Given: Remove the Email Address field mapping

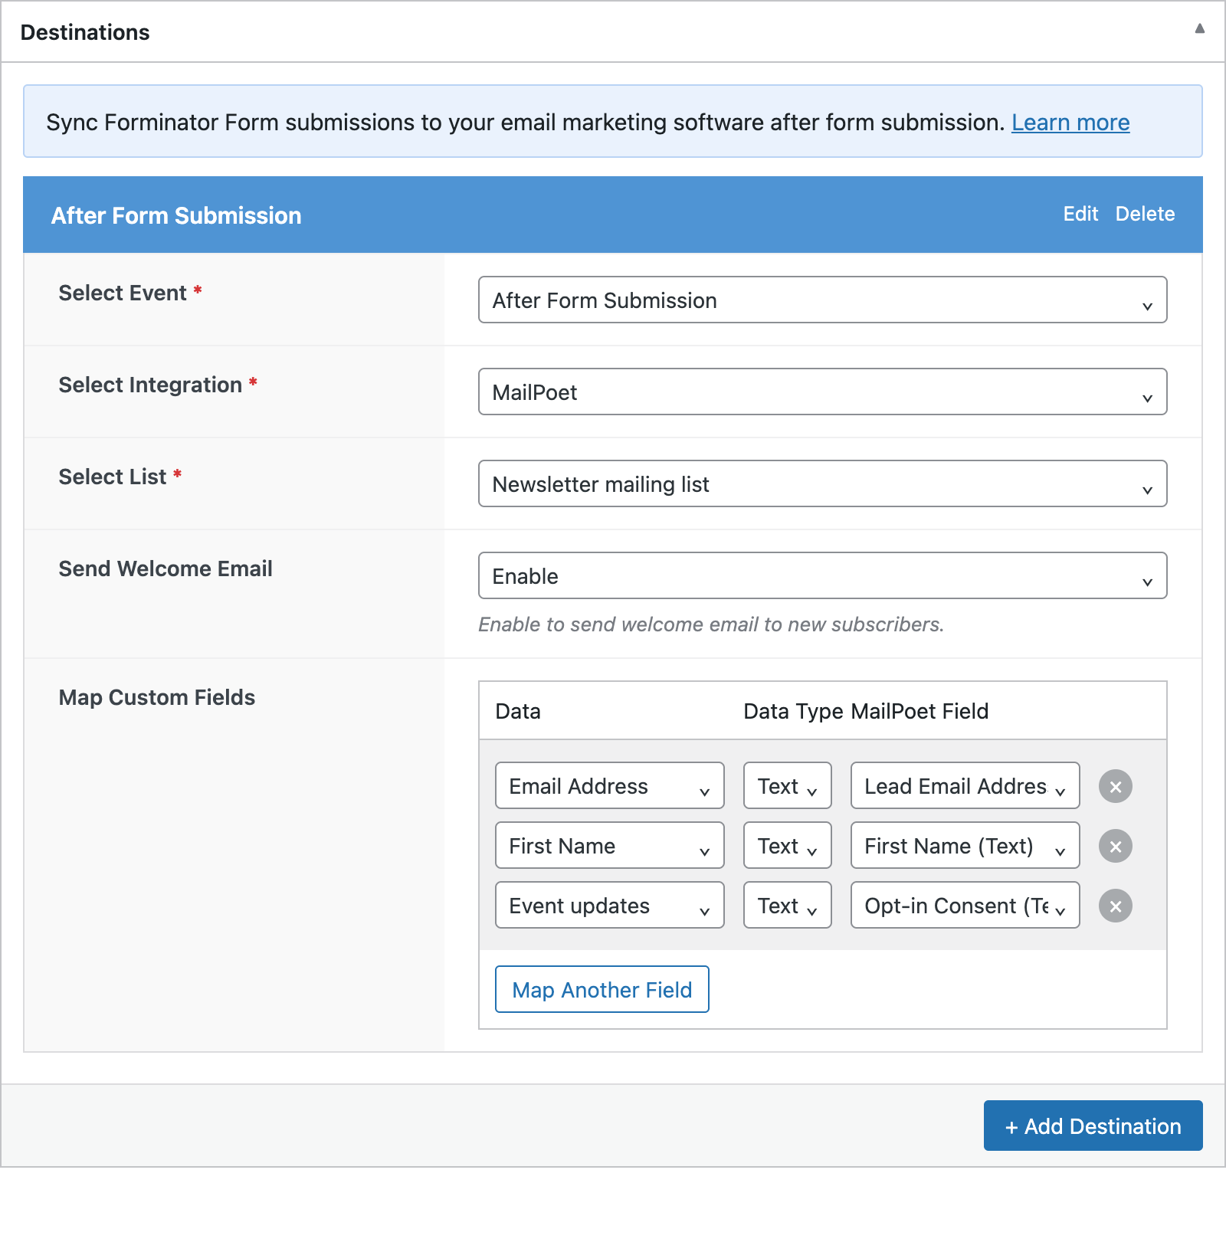Looking at the screenshot, I should tap(1115, 786).
